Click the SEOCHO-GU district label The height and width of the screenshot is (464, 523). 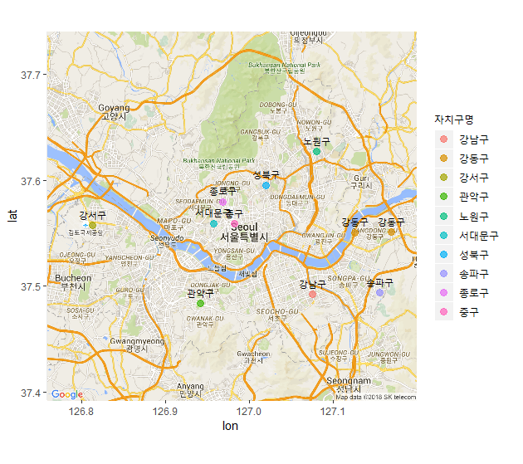point(277,315)
